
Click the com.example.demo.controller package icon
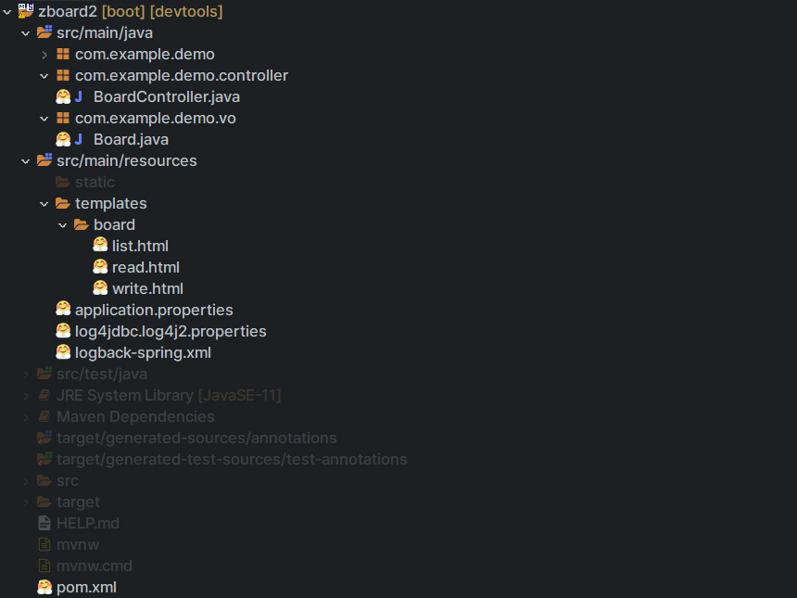click(x=63, y=75)
